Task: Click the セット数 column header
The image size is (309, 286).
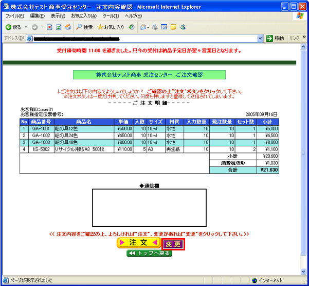Action: click(x=246, y=122)
